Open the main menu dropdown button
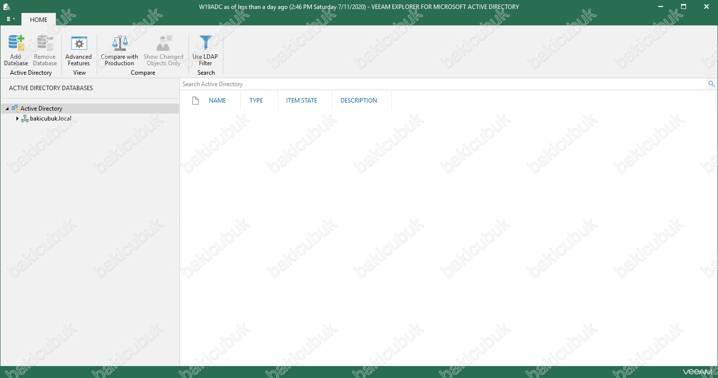 click(10, 19)
